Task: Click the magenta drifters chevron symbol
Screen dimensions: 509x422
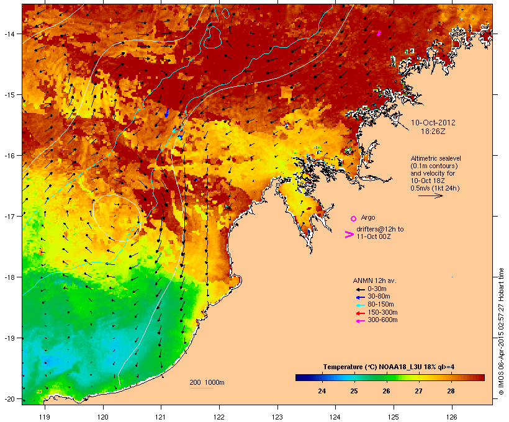Action: point(349,235)
